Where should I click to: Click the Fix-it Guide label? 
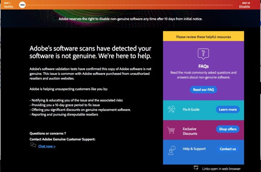pyautogui.click(x=191, y=109)
